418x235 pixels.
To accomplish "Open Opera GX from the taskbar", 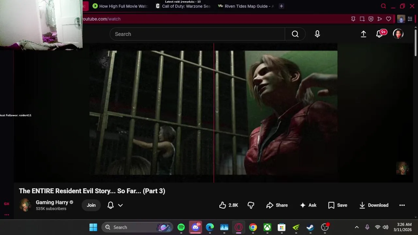I will click(x=238, y=227).
